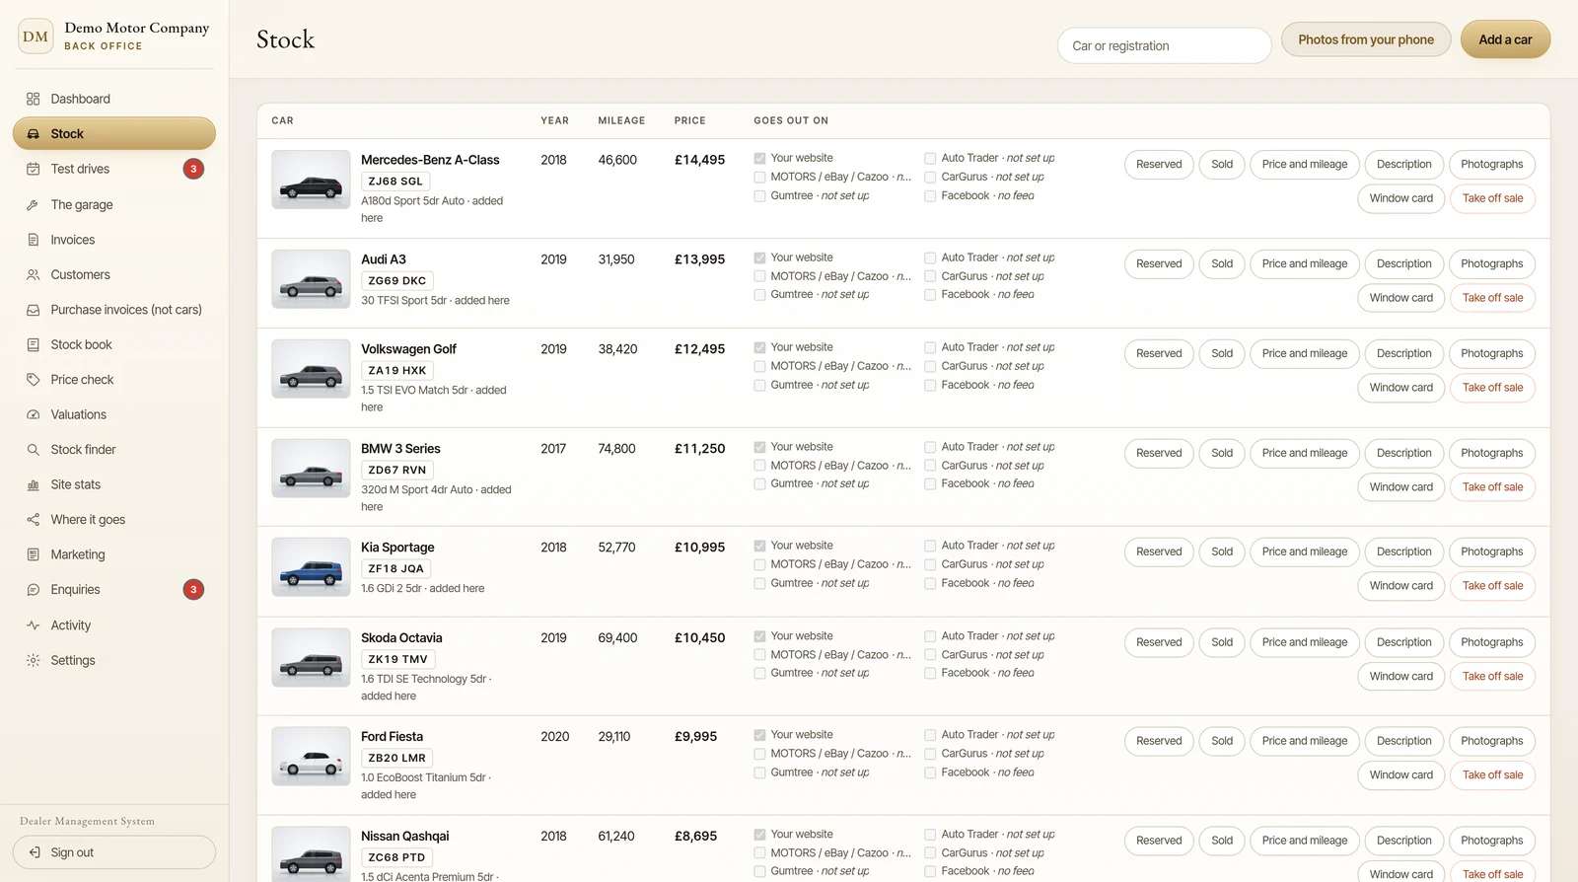Edit Description for the Skoda Octavia

click(x=1403, y=643)
